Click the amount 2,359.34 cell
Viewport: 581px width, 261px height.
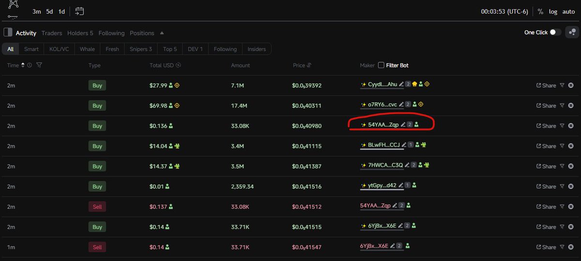243,186
